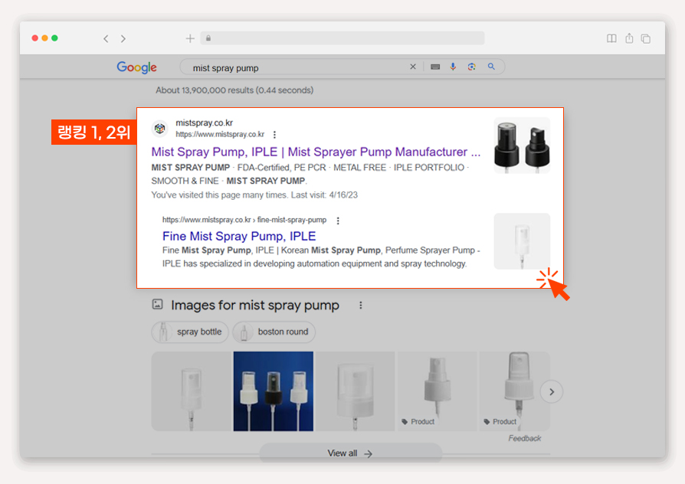Show next images with the carousel arrow
This screenshot has height=484, width=685.
click(x=552, y=392)
